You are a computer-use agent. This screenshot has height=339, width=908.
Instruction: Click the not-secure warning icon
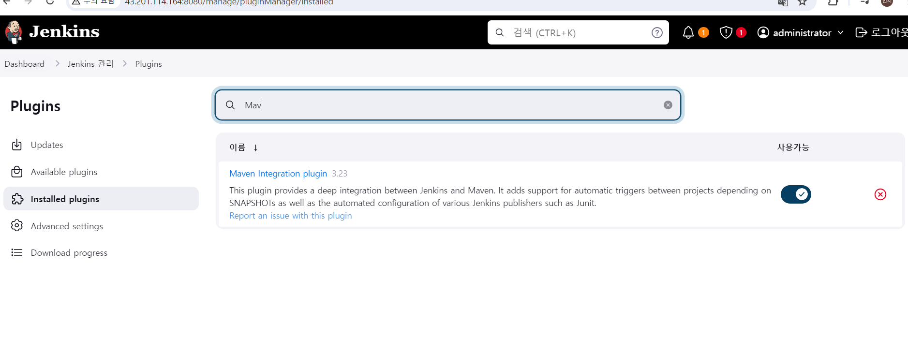point(76,2)
